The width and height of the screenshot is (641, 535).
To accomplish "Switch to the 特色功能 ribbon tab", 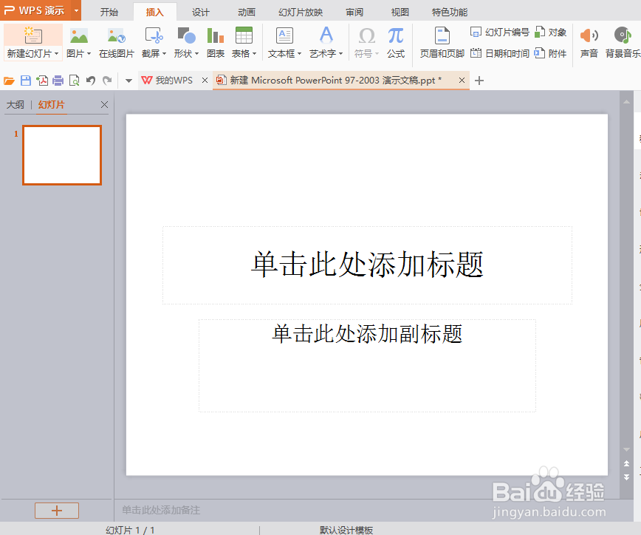I will pos(450,12).
